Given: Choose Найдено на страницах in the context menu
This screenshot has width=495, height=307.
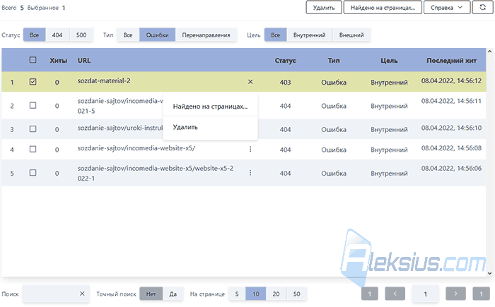Looking at the screenshot, I should point(210,107).
